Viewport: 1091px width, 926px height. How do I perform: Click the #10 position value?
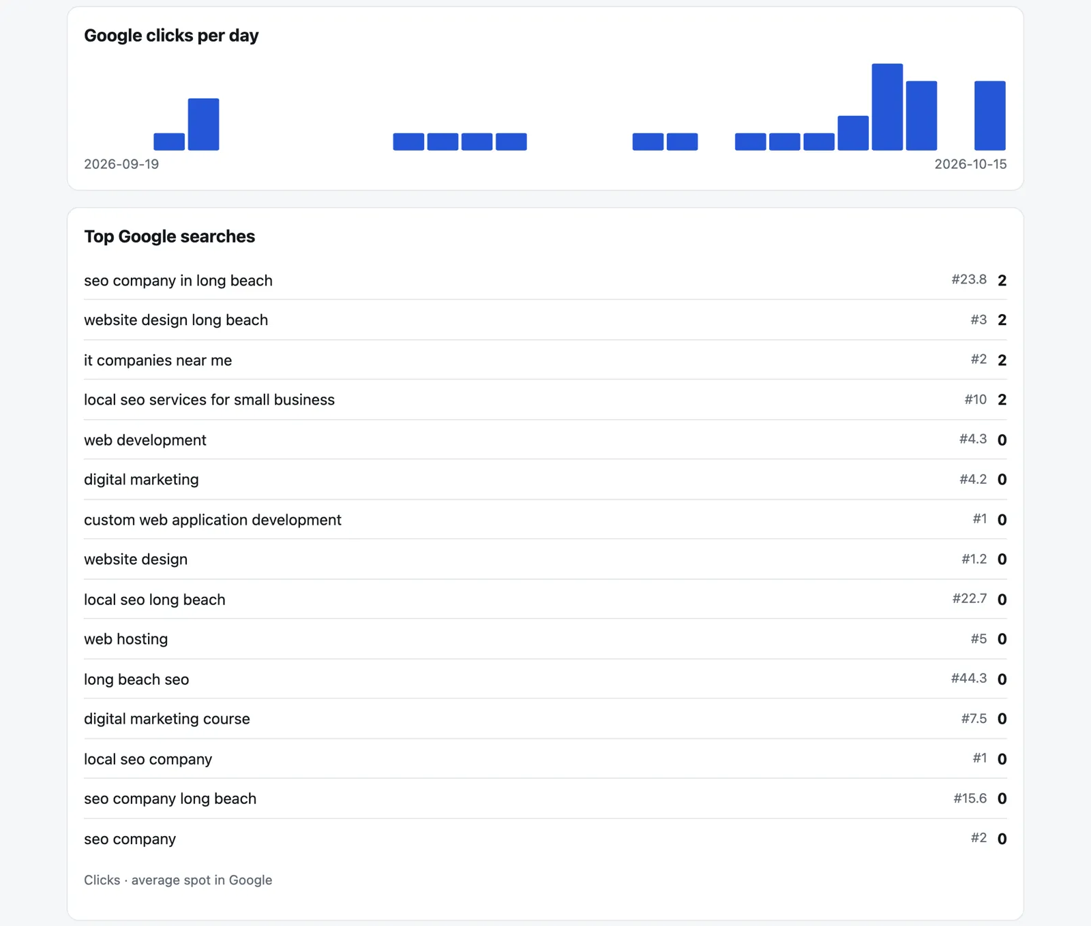click(x=975, y=399)
